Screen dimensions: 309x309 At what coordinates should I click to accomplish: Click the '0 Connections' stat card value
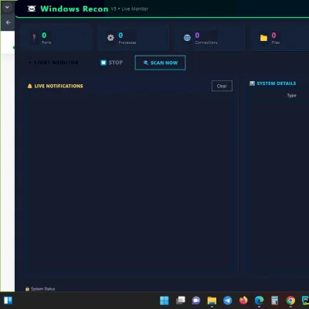(x=197, y=35)
